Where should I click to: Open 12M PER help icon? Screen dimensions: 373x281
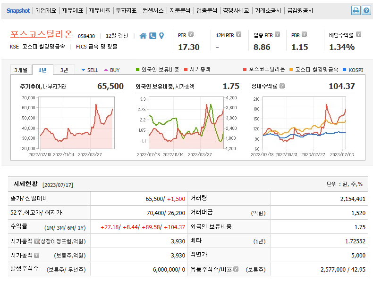[x=238, y=34]
